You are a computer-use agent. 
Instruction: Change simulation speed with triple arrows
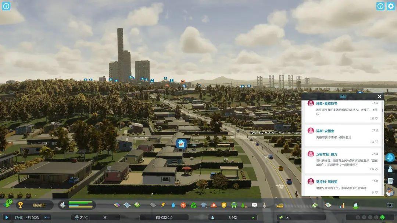tap(47, 217)
